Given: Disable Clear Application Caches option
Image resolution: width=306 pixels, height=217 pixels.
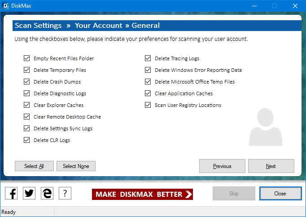Looking at the screenshot, I should pos(148,93).
